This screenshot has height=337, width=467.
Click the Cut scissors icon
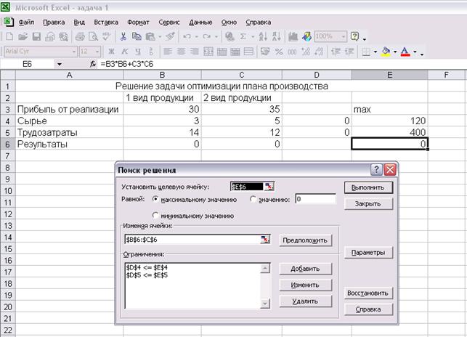[124, 36]
